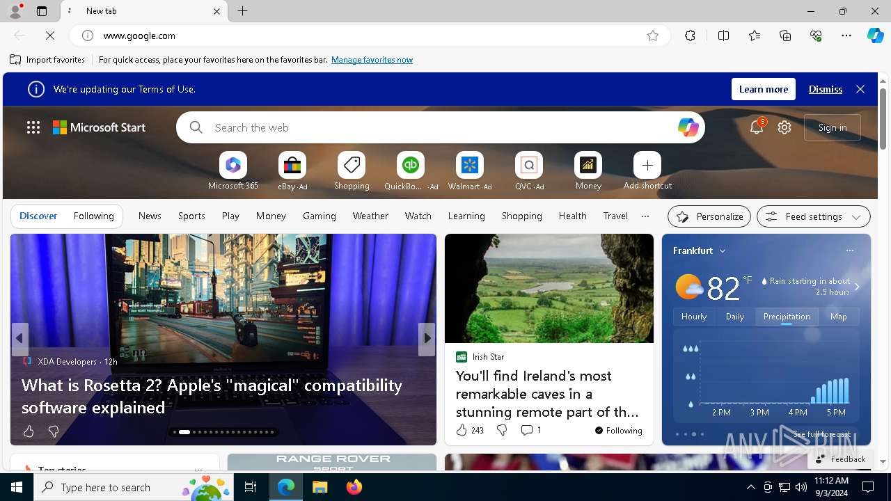The width and height of the screenshot is (891, 501).
Task: Open the Feedback button
Action: (x=840, y=459)
